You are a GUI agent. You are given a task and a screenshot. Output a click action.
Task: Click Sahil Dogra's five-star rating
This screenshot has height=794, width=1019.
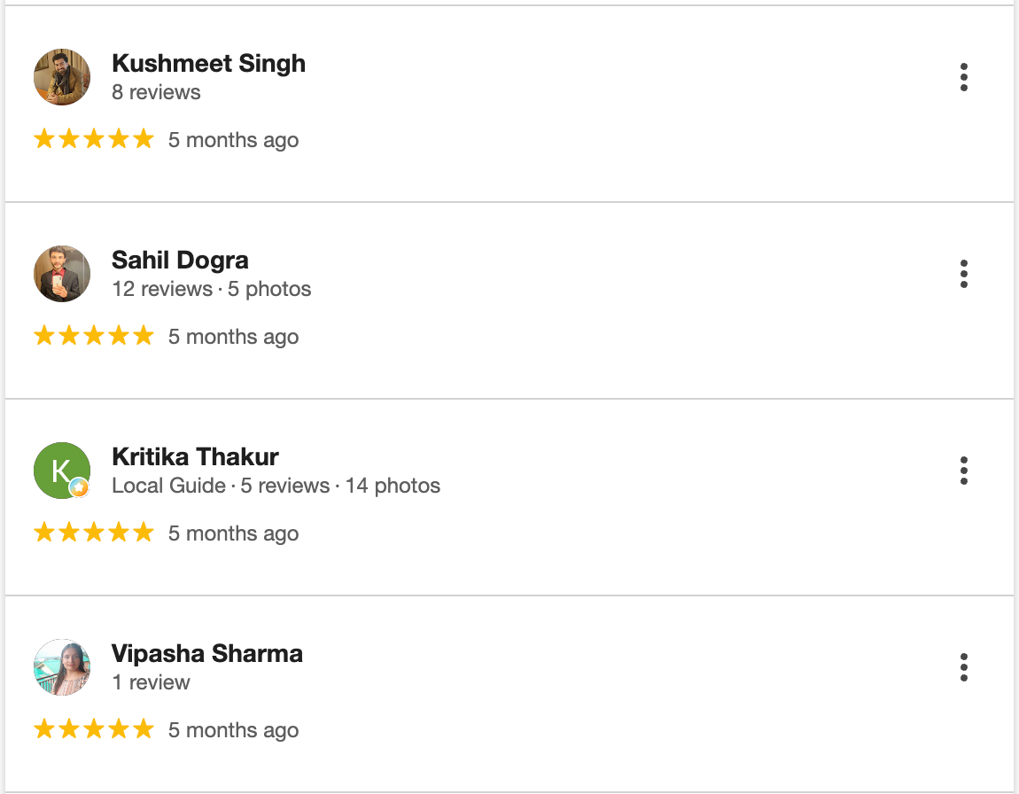click(94, 336)
